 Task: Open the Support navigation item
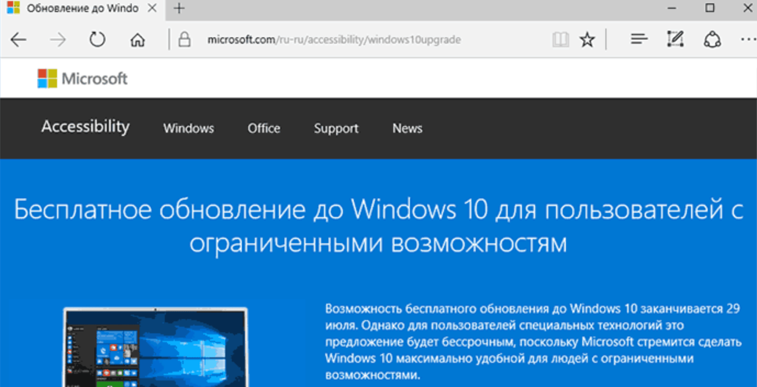336,128
